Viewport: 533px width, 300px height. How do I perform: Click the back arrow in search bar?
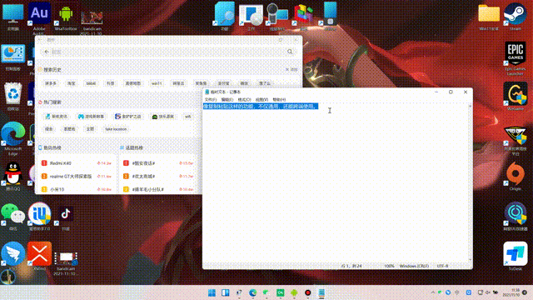pos(47,52)
